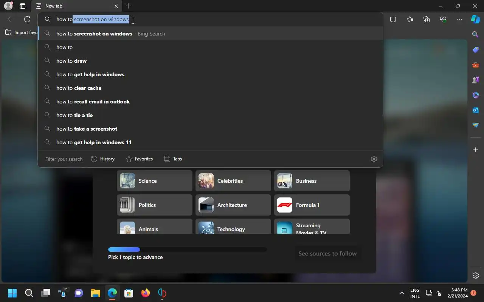The height and width of the screenshot is (302, 484).
Task: Open Copilot icon in top-right corner
Action: pos(475,19)
